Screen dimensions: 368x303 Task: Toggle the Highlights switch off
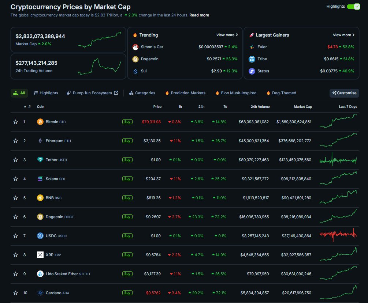(353, 7)
